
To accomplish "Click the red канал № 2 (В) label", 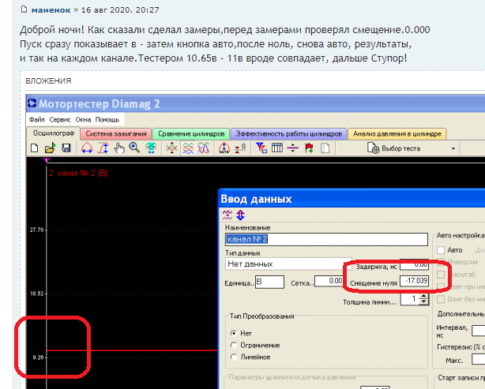I will point(78,173).
